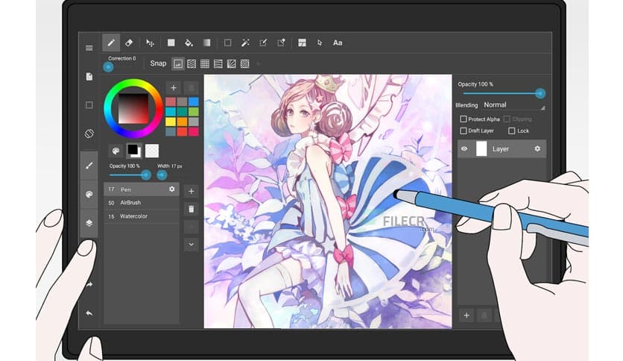Open Layer settings gear
The image size is (623, 361).
coord(537,148)
